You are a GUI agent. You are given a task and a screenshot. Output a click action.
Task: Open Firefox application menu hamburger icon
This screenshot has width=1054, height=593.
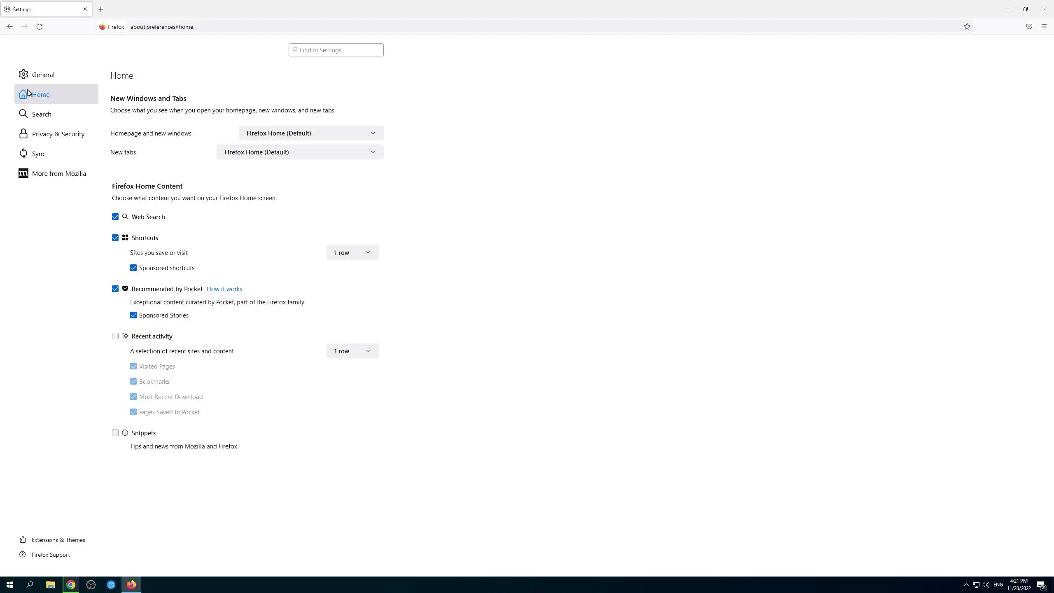[x=1044, y=27]
